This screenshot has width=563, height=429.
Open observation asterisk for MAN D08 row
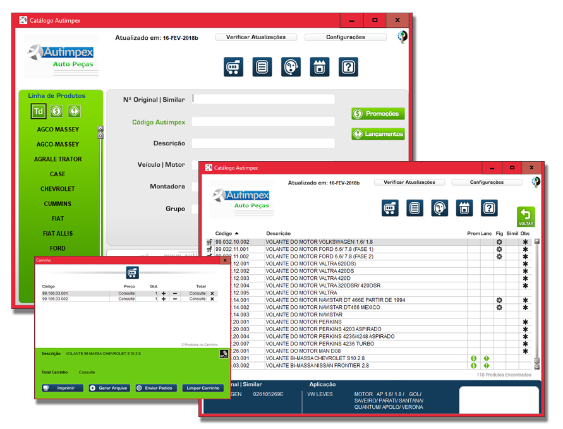click(x=525, y=351)
